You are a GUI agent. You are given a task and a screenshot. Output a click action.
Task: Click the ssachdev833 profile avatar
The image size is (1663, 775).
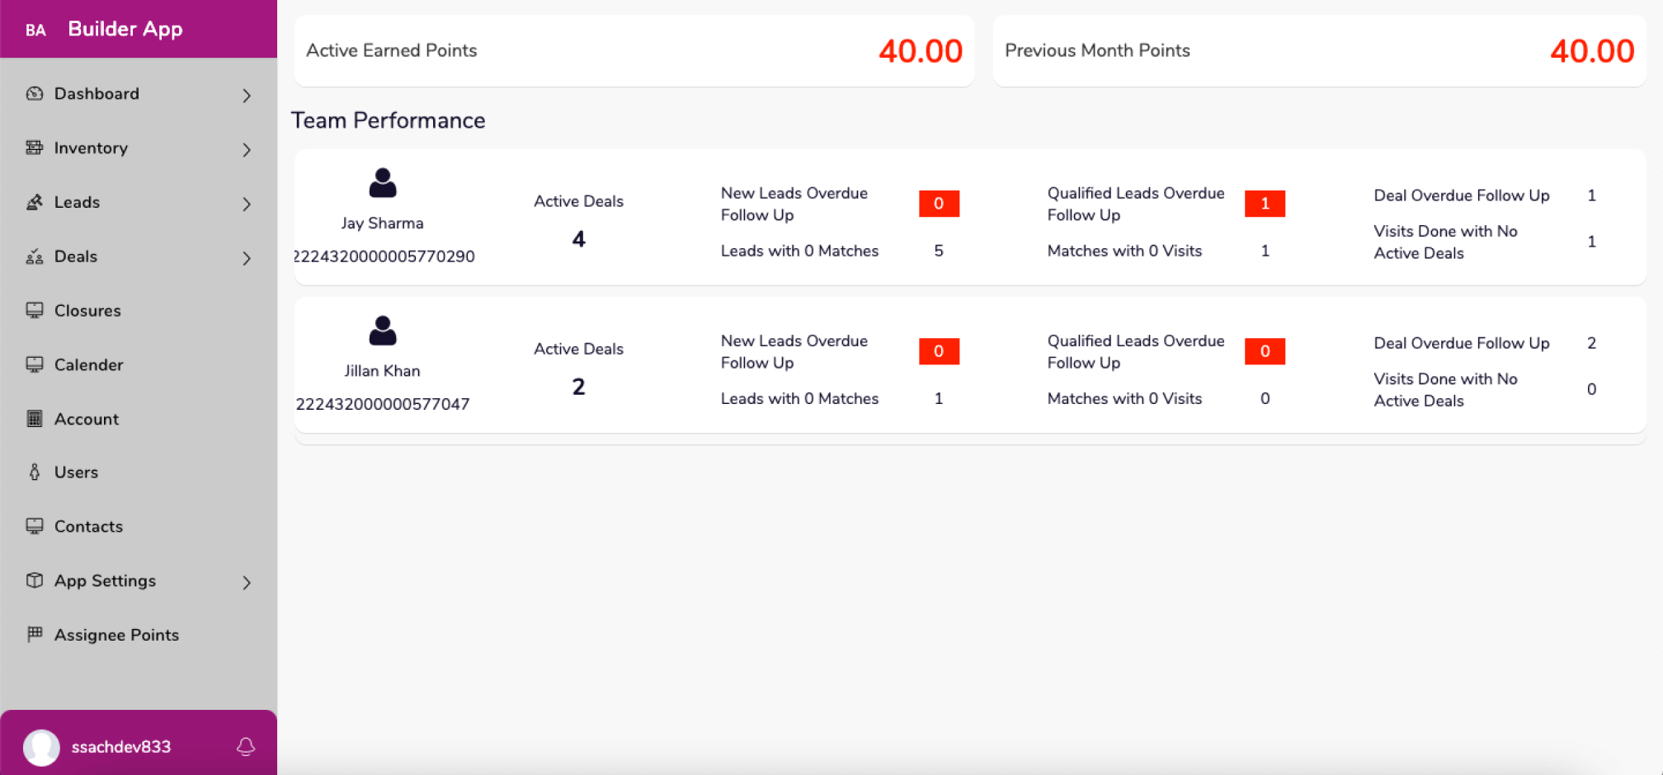click(41, 747)
